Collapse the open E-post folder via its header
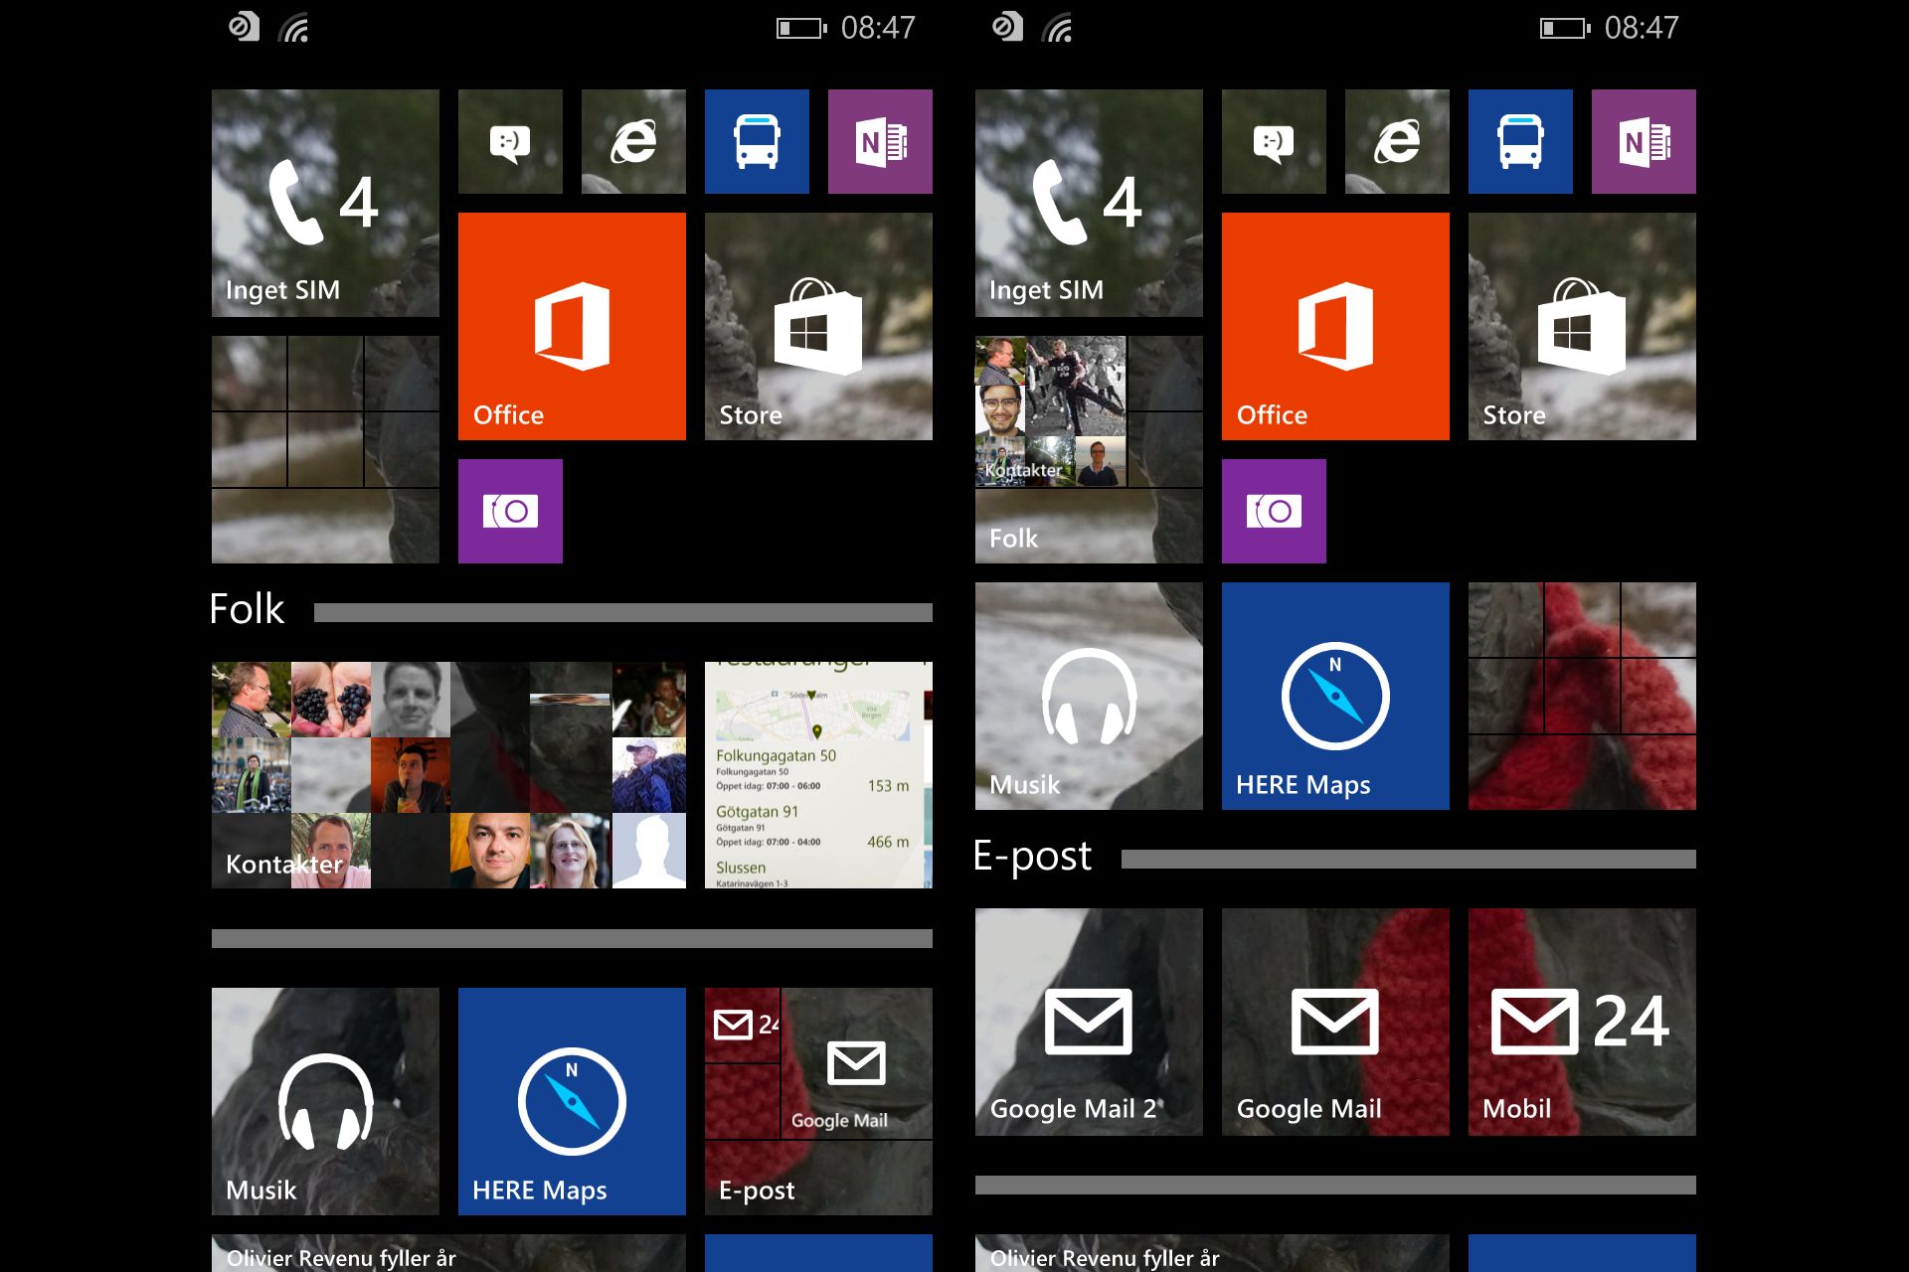This screenshot has width=1909, height=1272. (x=1032, y=856)
